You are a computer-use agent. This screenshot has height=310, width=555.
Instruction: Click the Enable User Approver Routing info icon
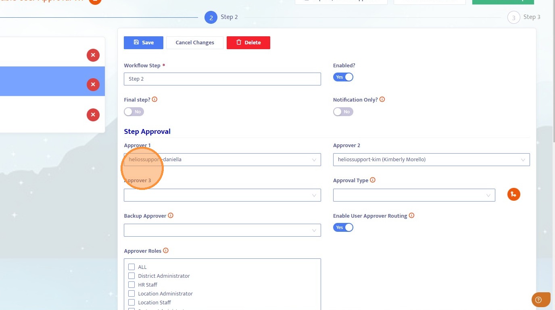tap(411, 216)
